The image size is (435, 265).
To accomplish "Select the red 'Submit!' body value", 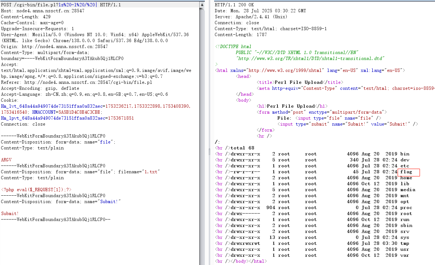I will click(x=10, y=214).
